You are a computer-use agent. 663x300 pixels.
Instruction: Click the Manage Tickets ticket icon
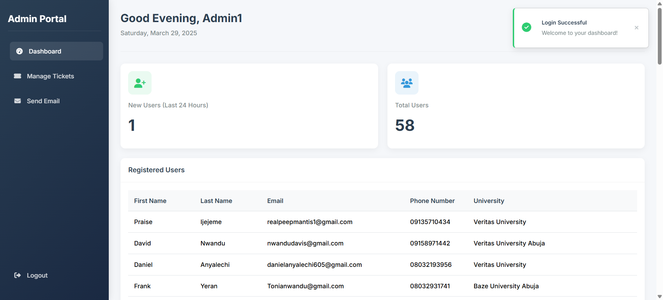(18, 76)
